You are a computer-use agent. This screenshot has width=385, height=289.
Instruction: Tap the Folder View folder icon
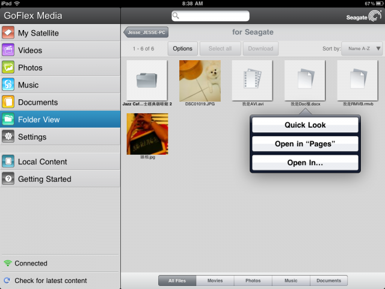pyautogui.click(x=8, y=119)
